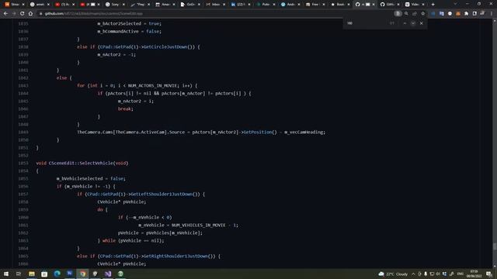
Task: Bookmark this page with the star icon
Action: (422, 14)
